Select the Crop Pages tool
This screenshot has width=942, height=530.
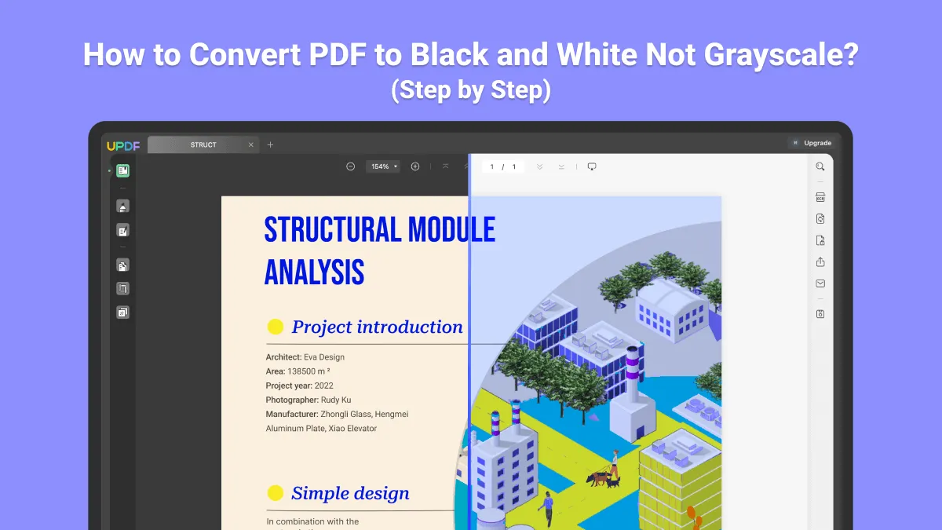122,289
